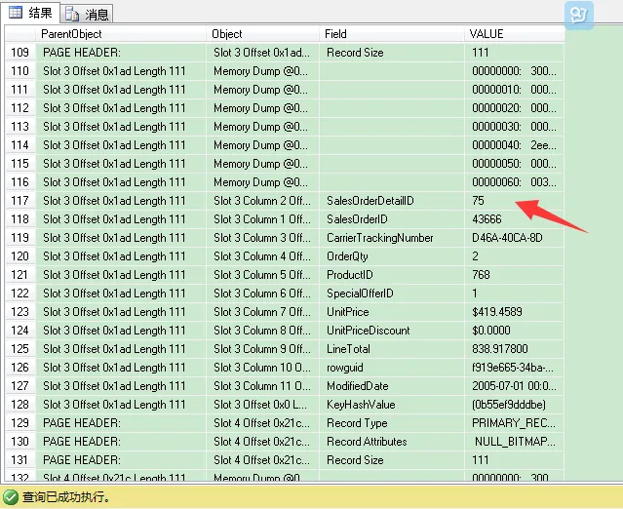
Task: Select row number 128 header
Action: [x=19, y=405]
